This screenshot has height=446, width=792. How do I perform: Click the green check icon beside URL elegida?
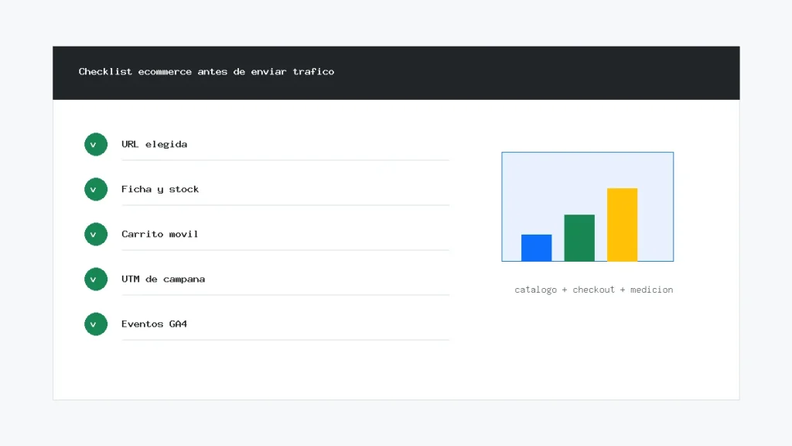pos(96,145)
